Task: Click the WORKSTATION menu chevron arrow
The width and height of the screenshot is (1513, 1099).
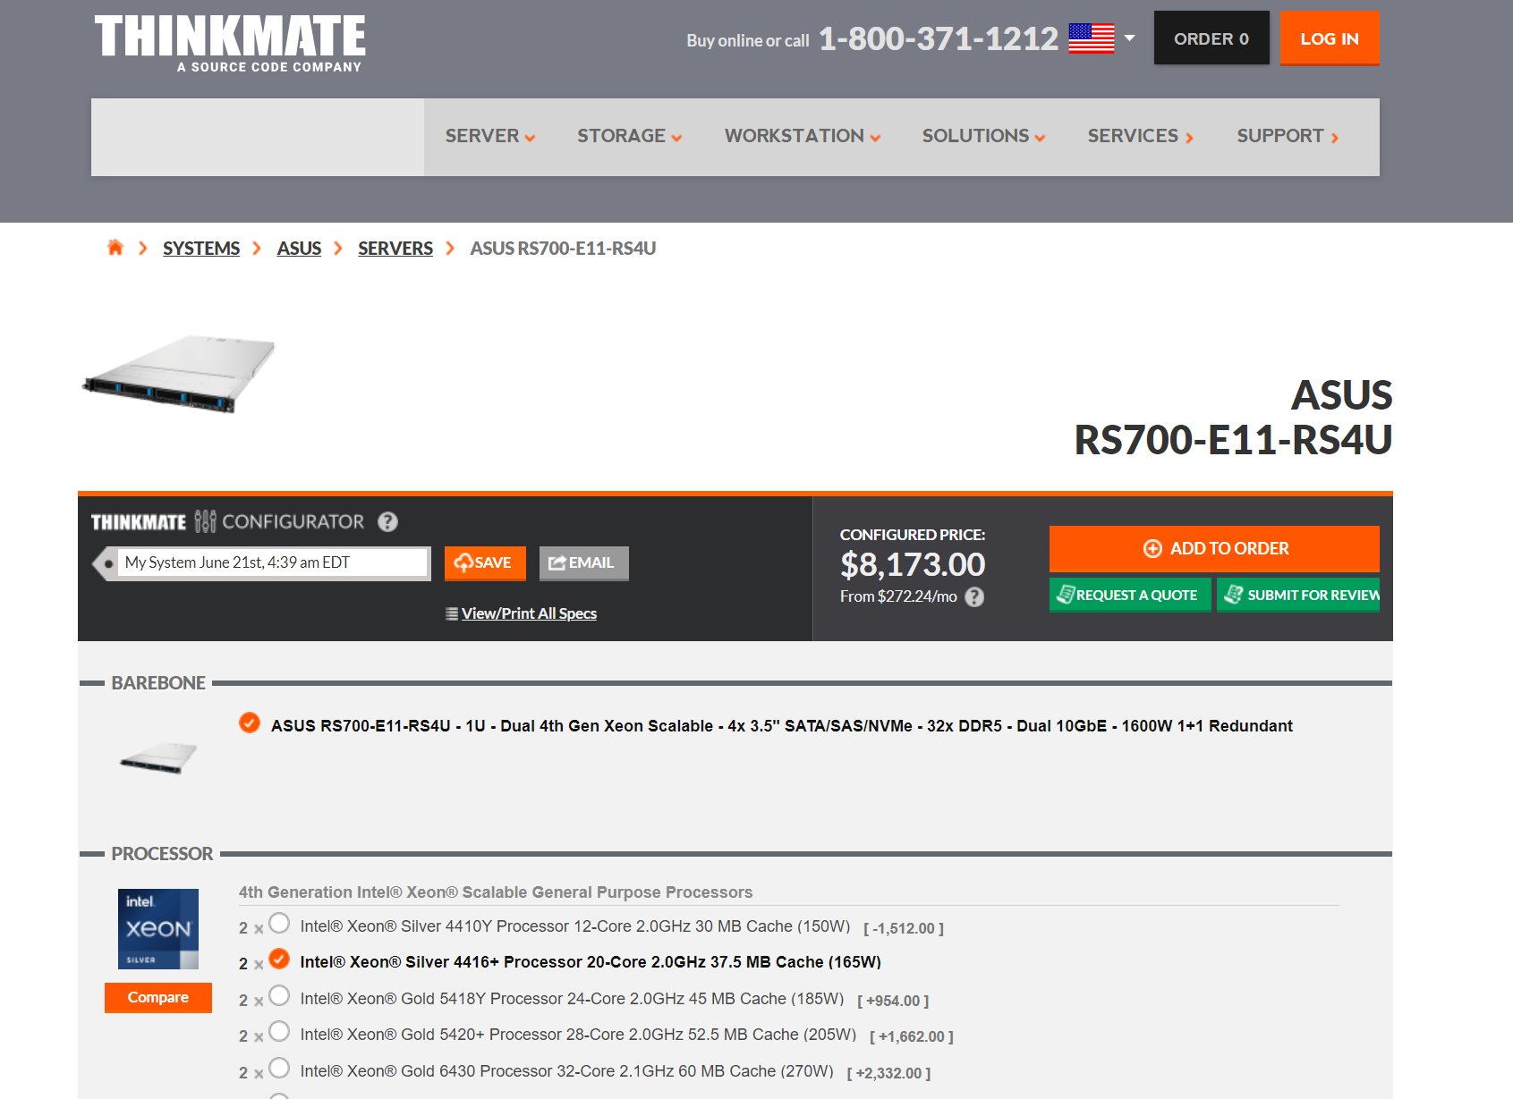Action: (875, 138)
